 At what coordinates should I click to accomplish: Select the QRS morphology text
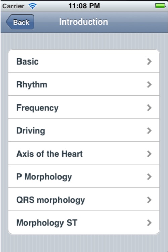point(51,200)
